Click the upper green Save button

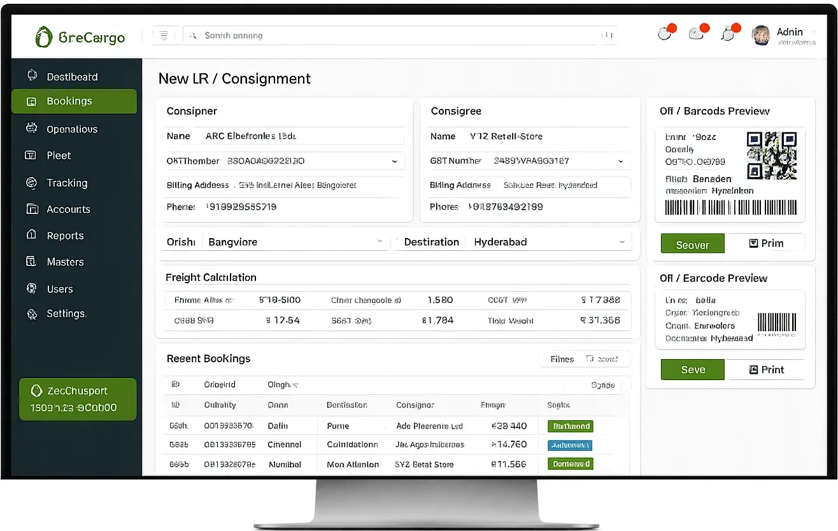coord(693,244)
